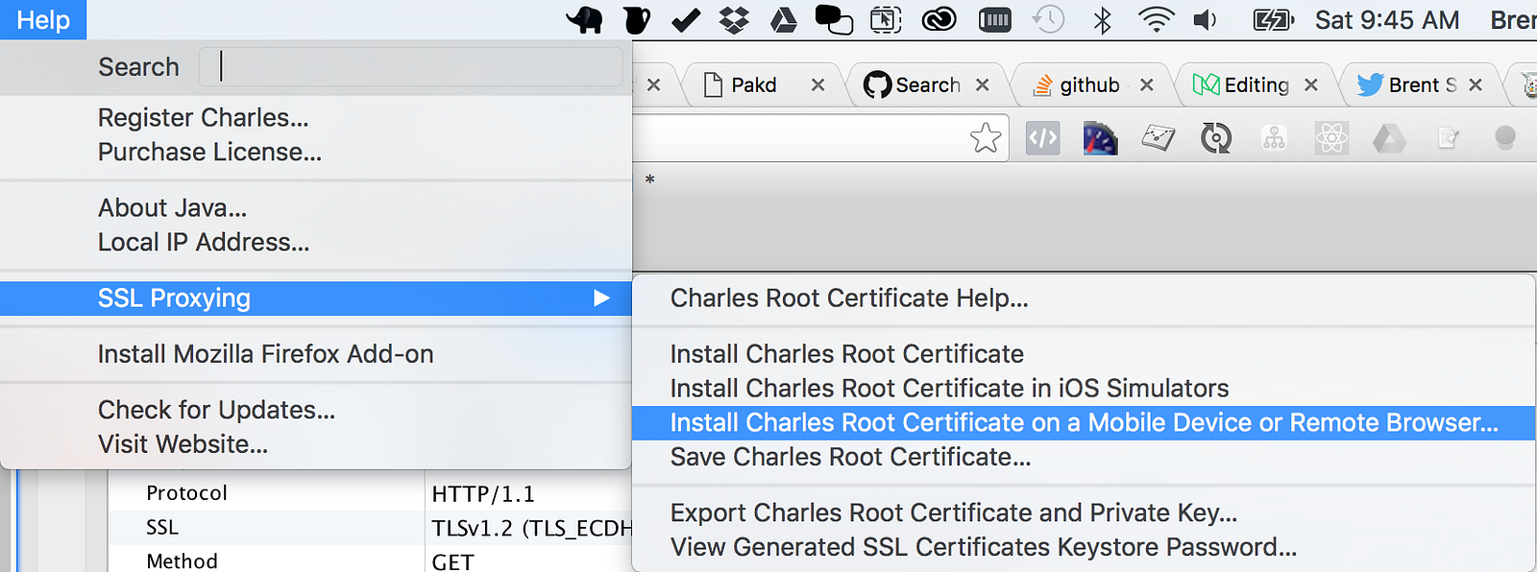This screenshot has width=1537, height=572.
Task: Click the circular sync arrows extension icon
Action: tap(1216, 138)
